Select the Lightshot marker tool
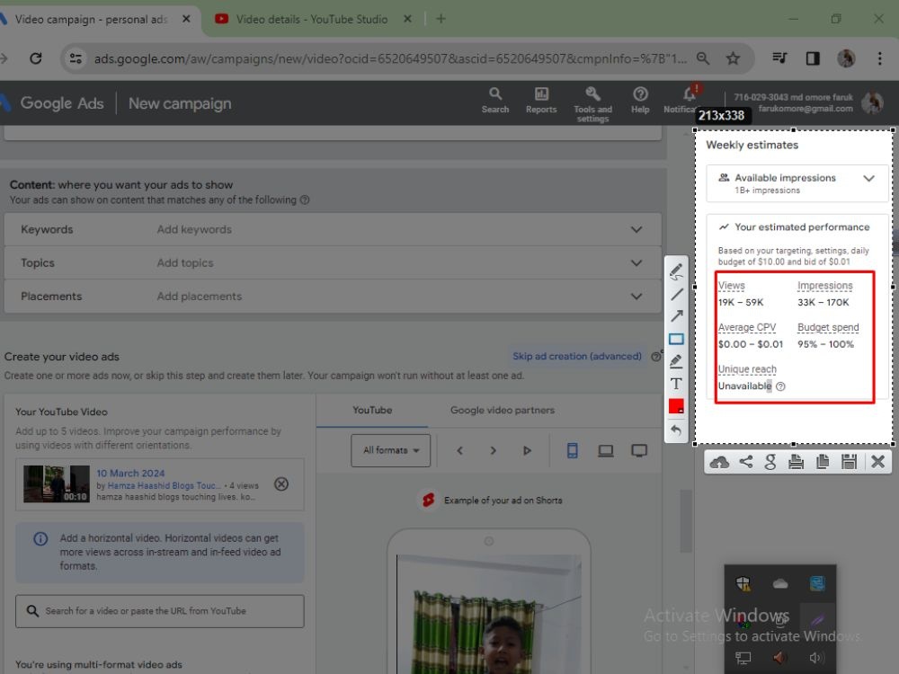Viewport: 899px width, 674px height. pyautogui.click(x=676, y=361)
